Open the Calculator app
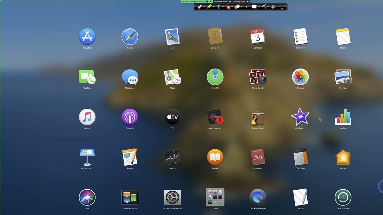The height and width of the screenshot is (215, 383). pyautogui.click(x=300, y=157)
